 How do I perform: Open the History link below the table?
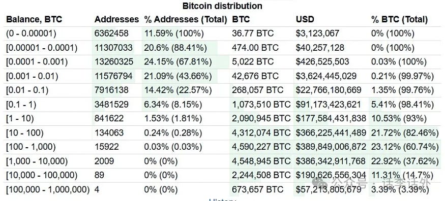click(x=223, y=199)
